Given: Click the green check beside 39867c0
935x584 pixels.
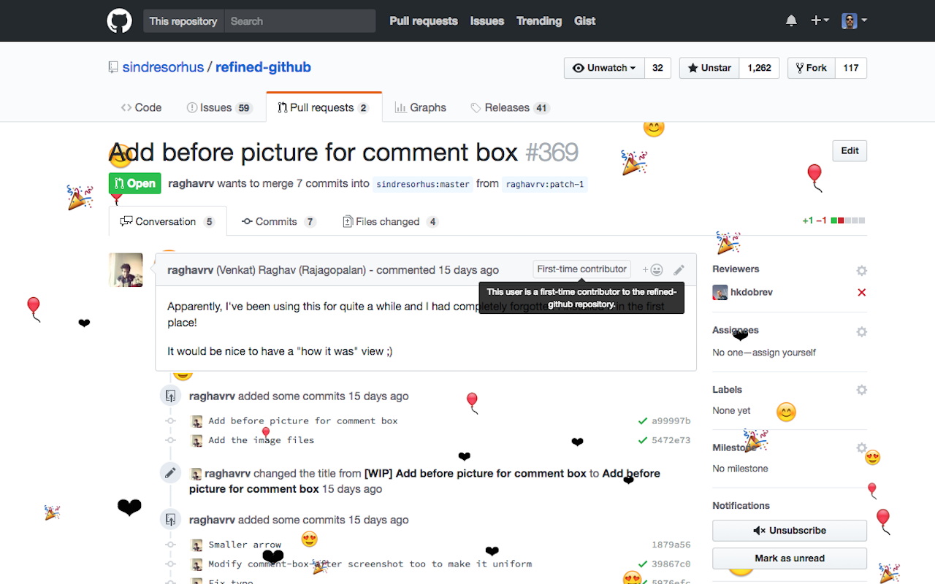Looking at the screenshot, I should (x=643, y=564).
